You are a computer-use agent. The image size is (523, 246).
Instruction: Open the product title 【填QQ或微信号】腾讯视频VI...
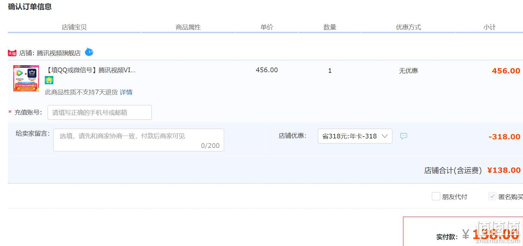click(90, 70)
